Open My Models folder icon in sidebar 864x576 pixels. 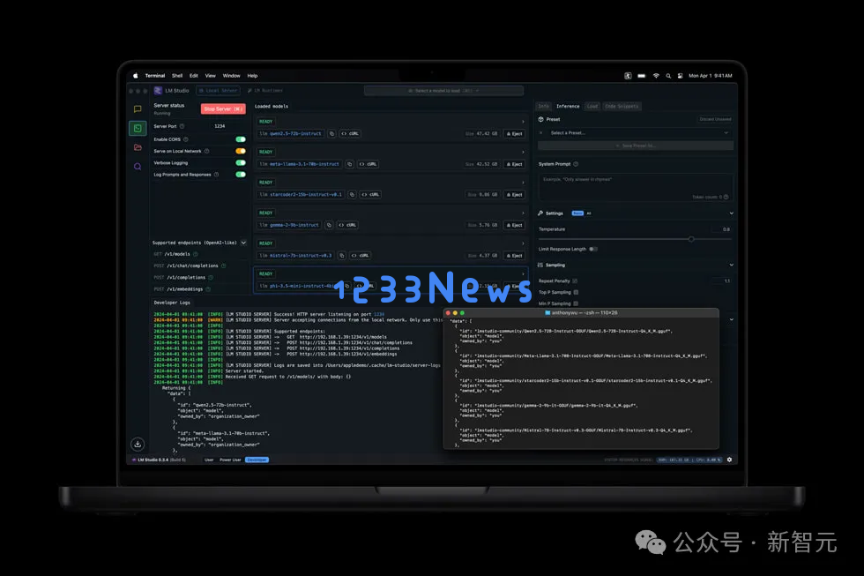tap(138, 147)
